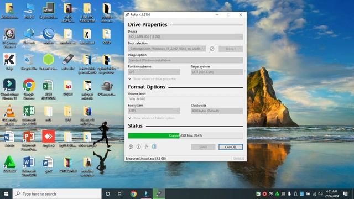Open Task View in the taskbar
This screenshot has height=199, width=354.
pos(120,194)
